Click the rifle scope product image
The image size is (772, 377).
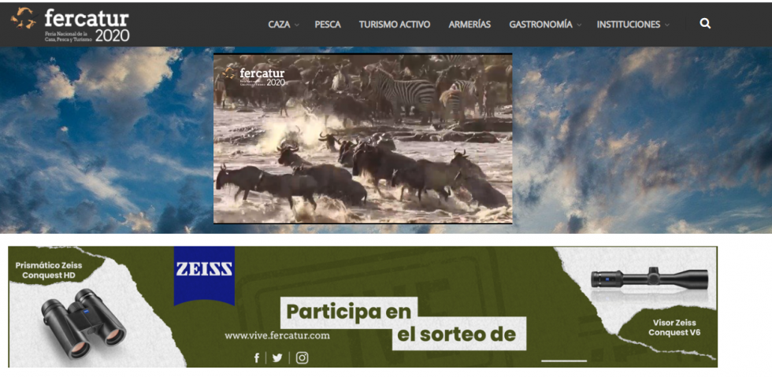(649, 279)
